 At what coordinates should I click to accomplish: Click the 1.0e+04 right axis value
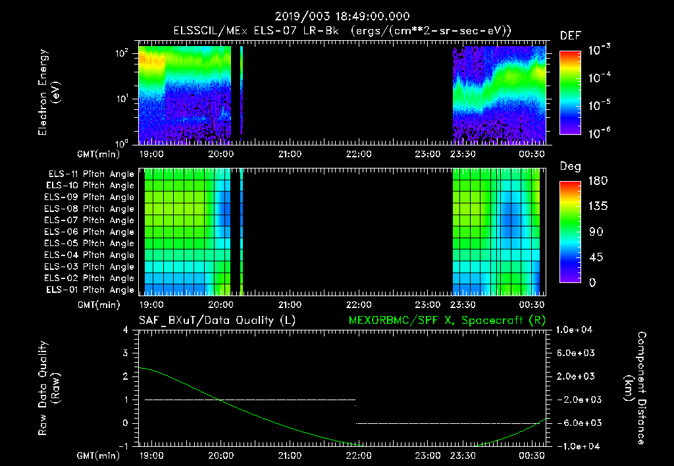pos(574,330)
